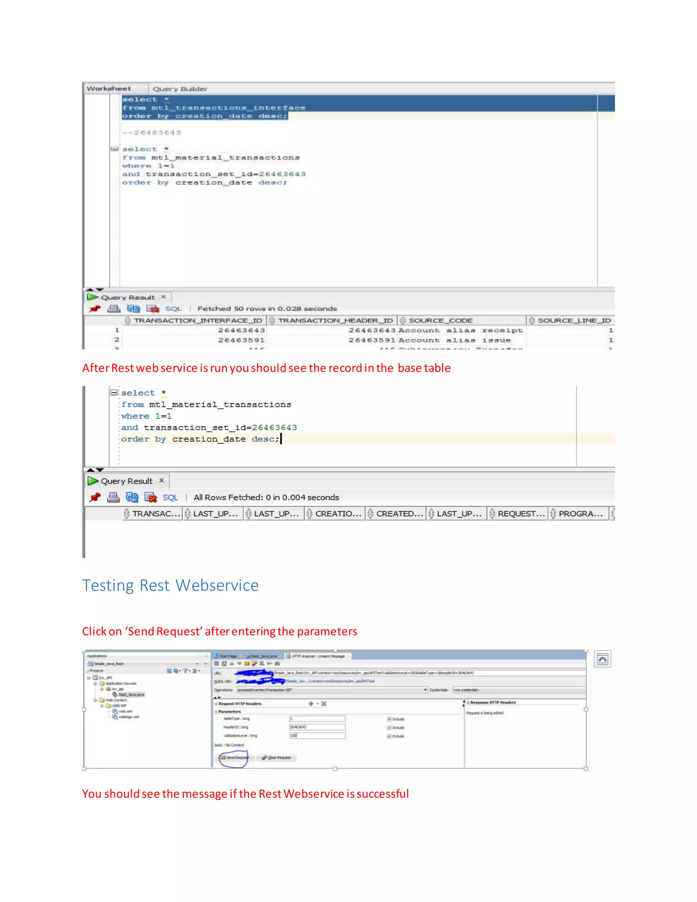
Task: Collapse the Parameters section expander
Action: click(216, 712)
